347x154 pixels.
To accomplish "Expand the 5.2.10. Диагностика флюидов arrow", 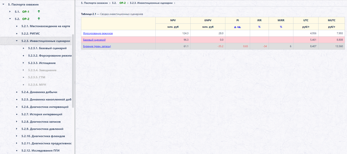I will click(17, 136).
